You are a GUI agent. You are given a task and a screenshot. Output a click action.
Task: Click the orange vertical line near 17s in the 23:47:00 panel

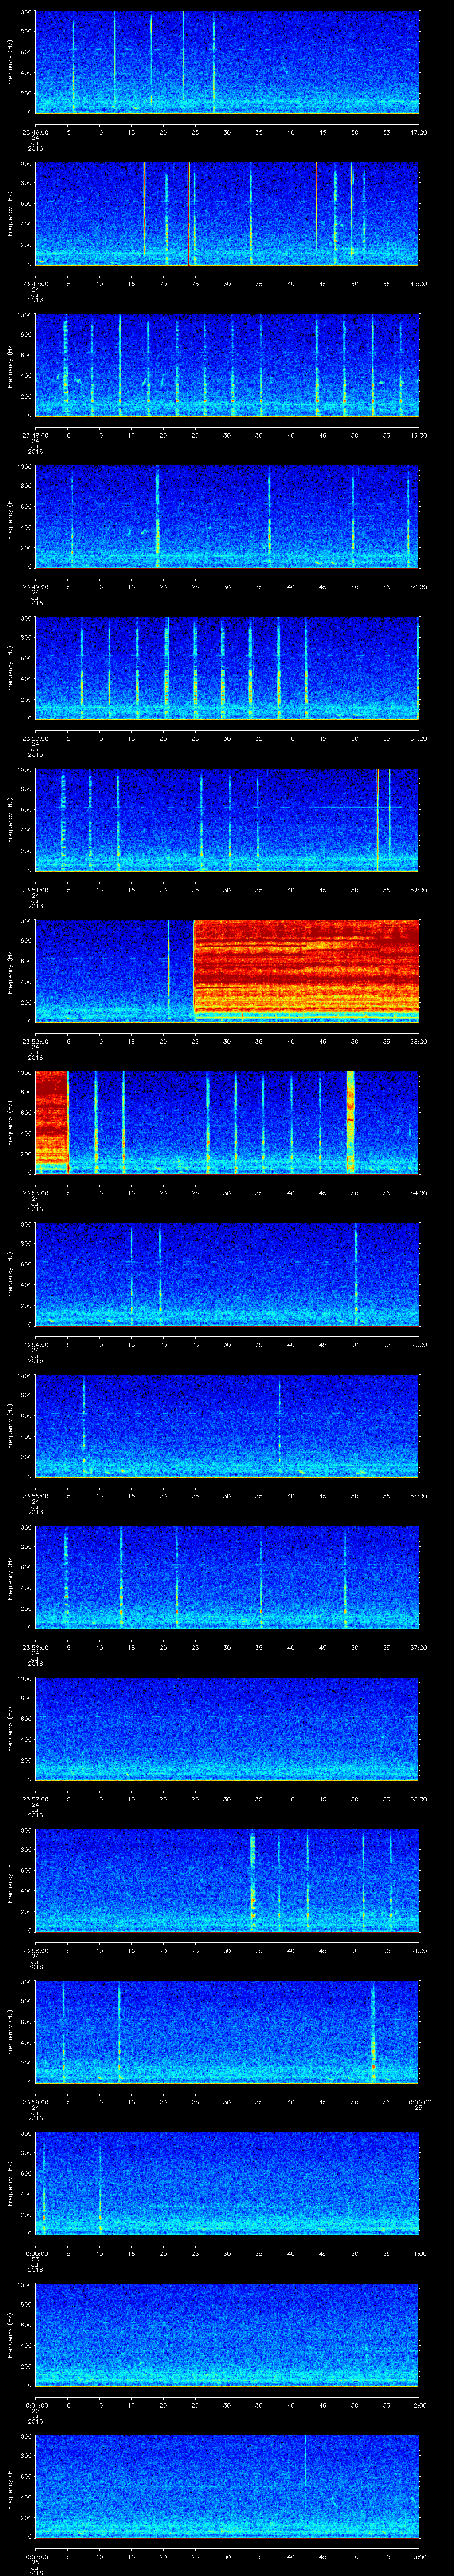click(145, 210)
